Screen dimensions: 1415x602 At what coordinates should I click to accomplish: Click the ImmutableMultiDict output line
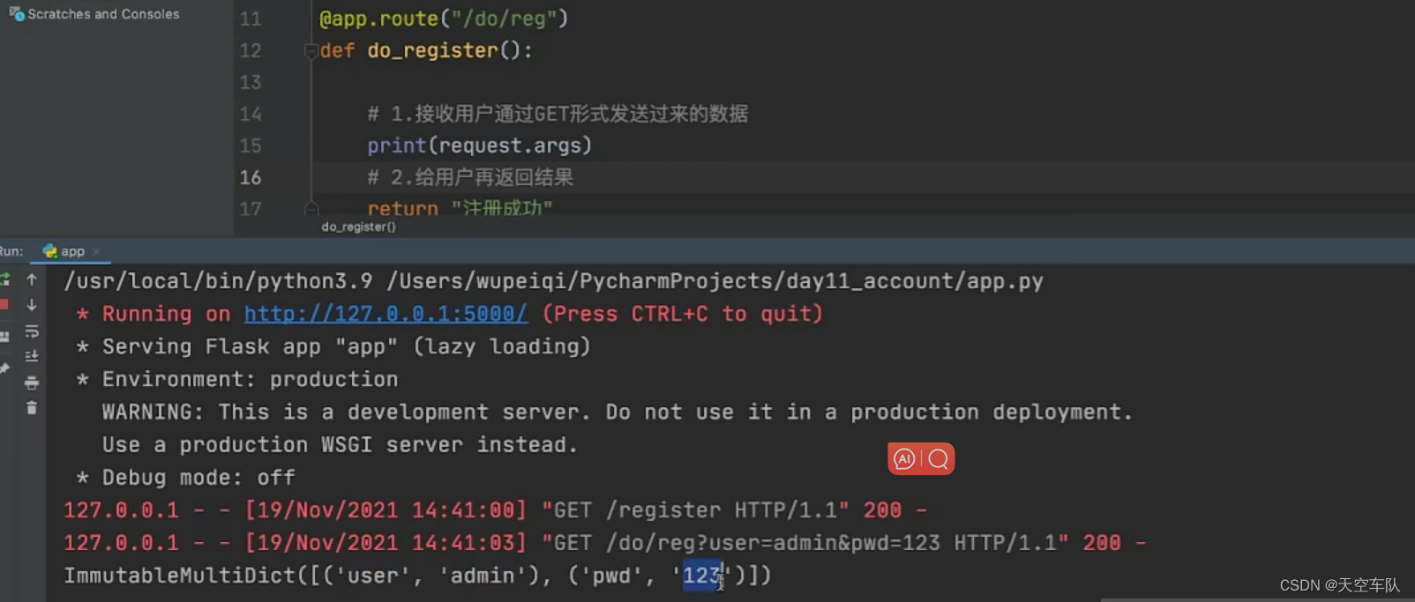pyautogui.click(x=417, y=576)
